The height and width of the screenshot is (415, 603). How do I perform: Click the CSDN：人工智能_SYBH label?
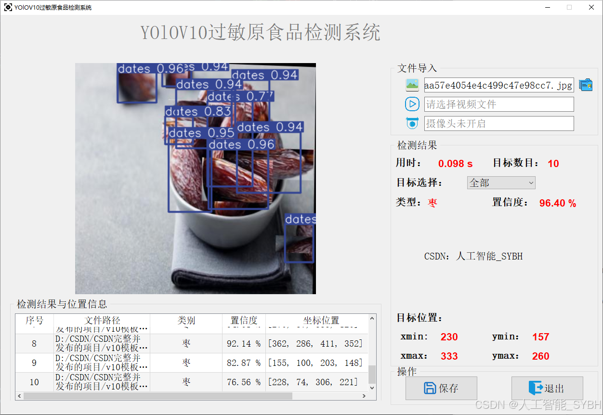pos(473,256)
